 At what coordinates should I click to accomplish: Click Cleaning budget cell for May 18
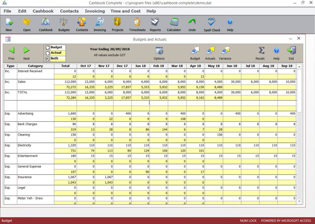point(214,135)
